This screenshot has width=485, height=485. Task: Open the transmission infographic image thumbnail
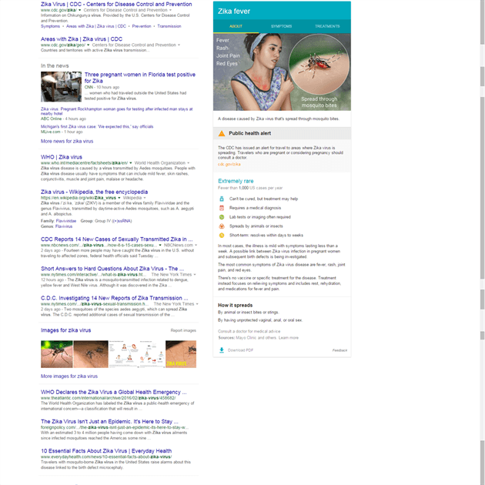[137, 354]
